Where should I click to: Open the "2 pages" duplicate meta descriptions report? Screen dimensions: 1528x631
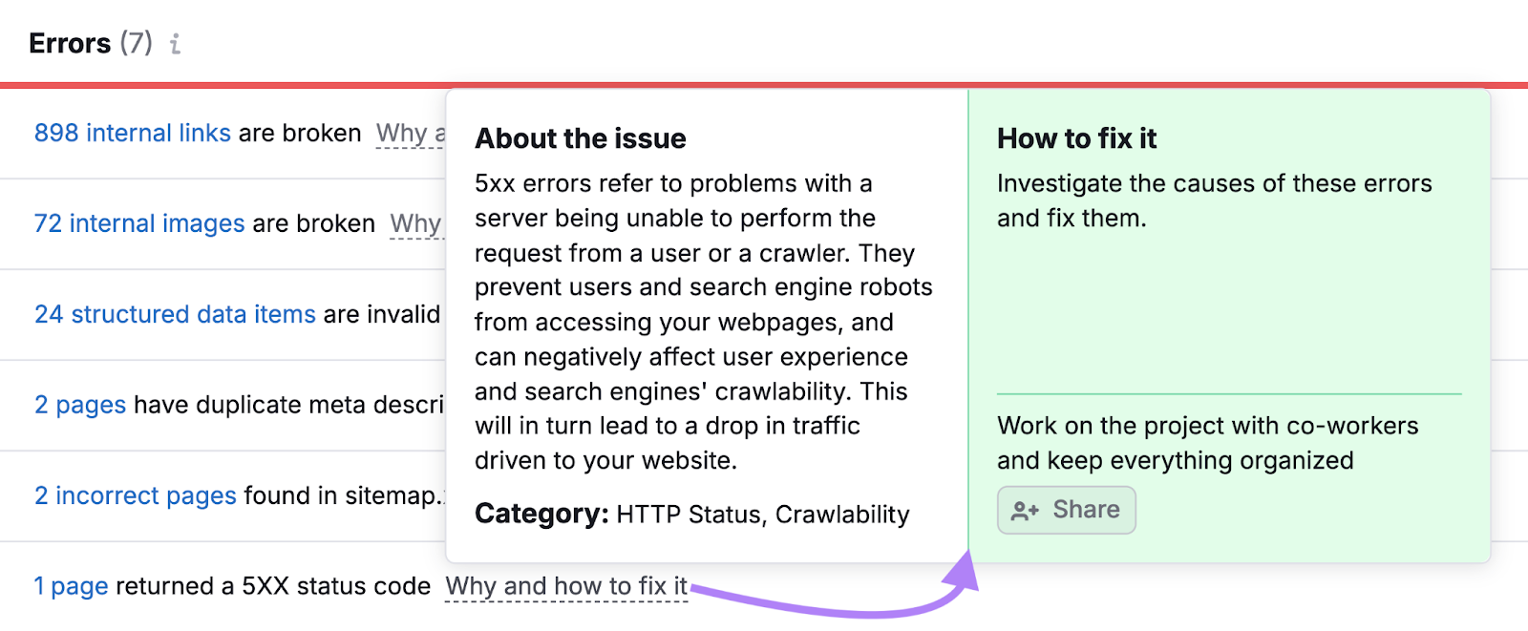click(80, 405)
